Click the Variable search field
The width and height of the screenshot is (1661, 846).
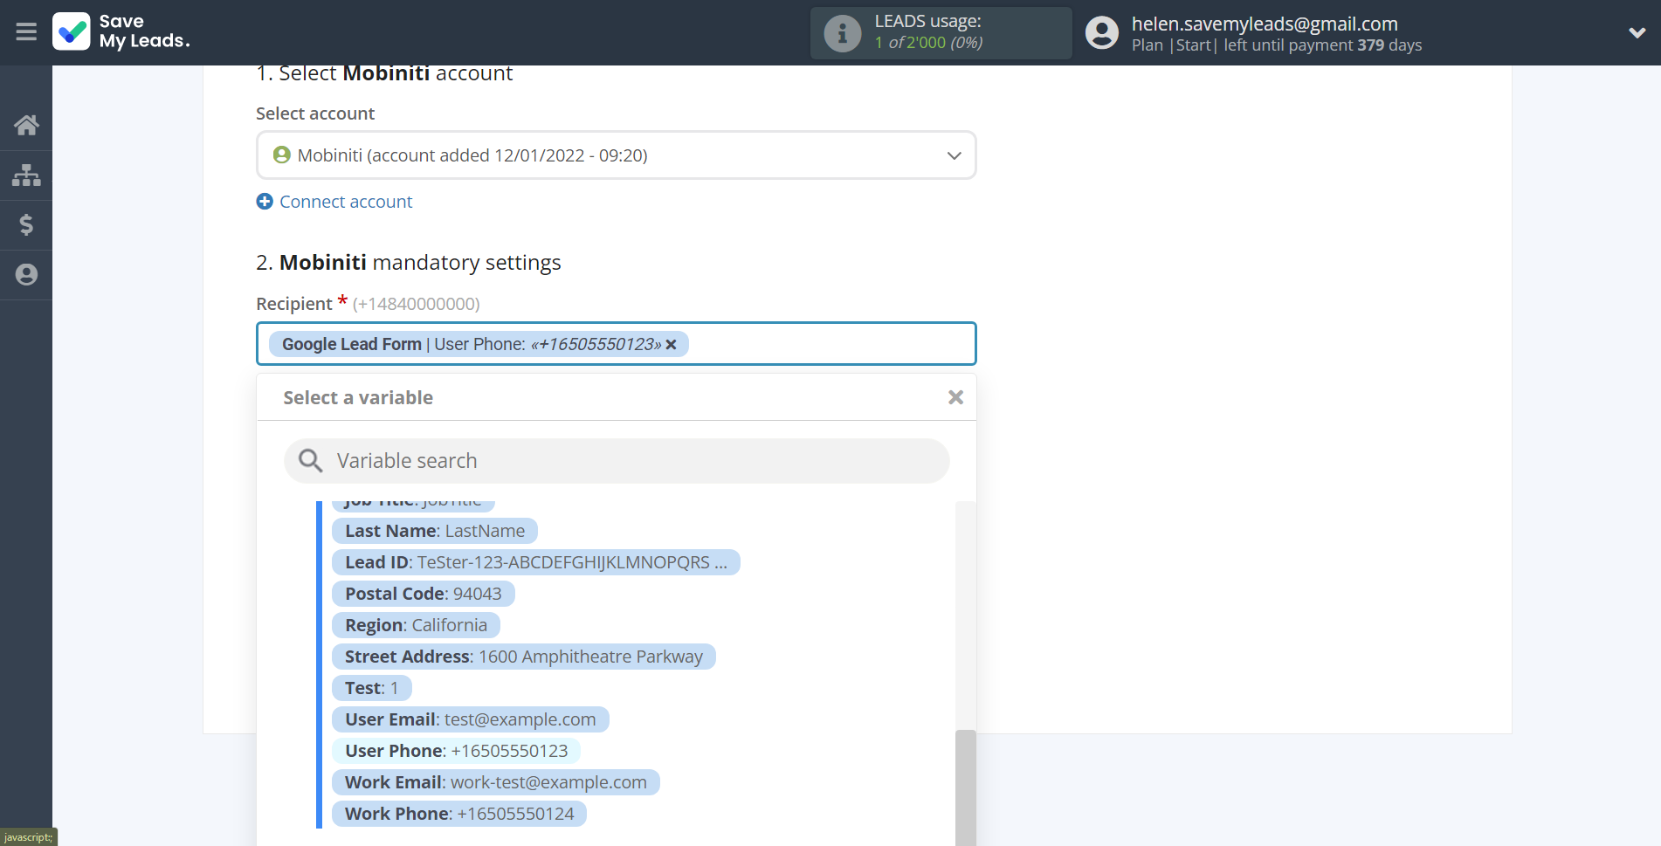(x=616, y=461)
